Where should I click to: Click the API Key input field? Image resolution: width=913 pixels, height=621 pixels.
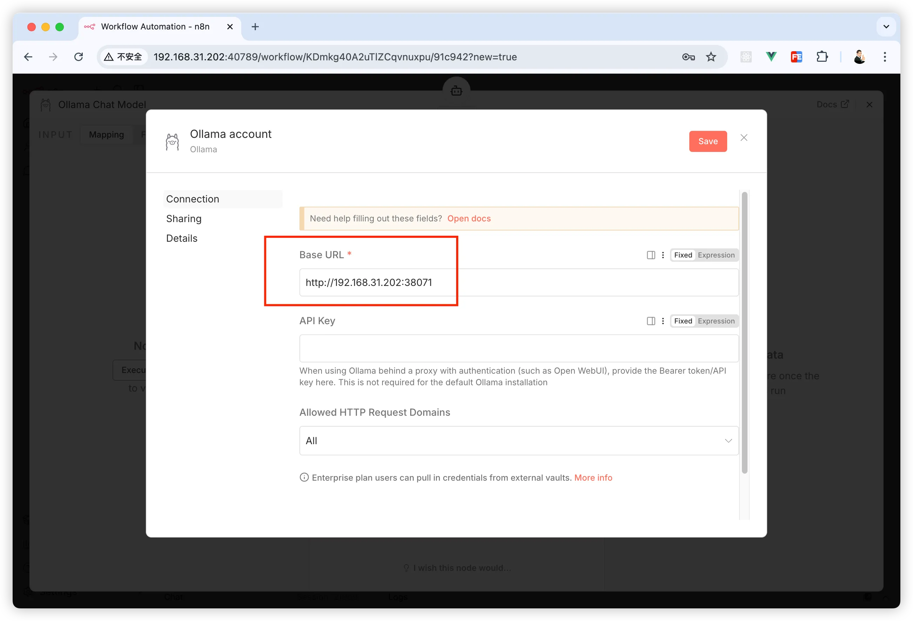click(519, 348)
